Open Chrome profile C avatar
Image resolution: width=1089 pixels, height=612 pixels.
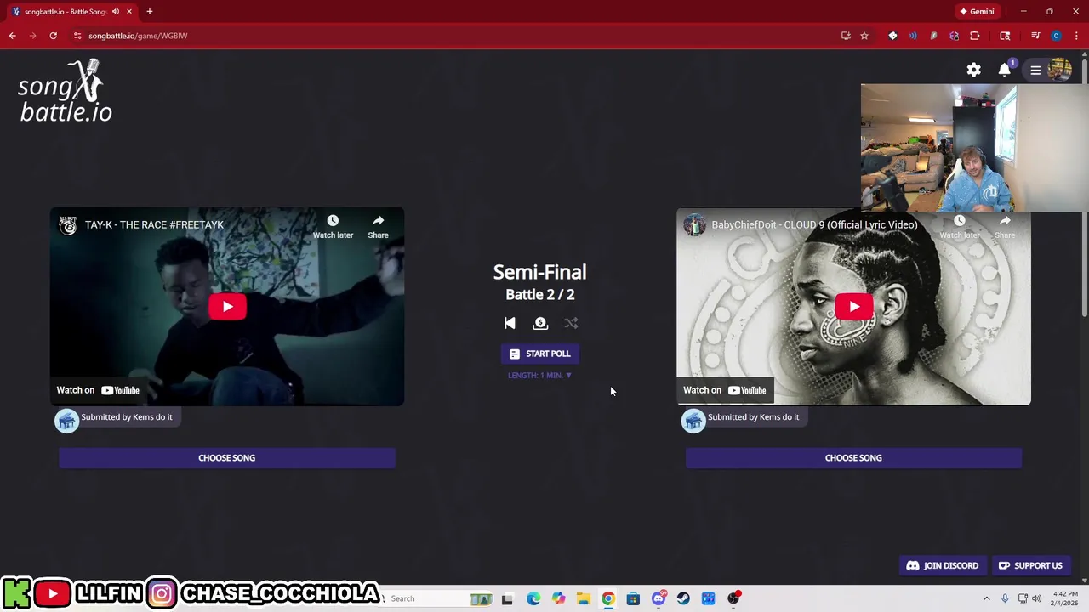1056,36
